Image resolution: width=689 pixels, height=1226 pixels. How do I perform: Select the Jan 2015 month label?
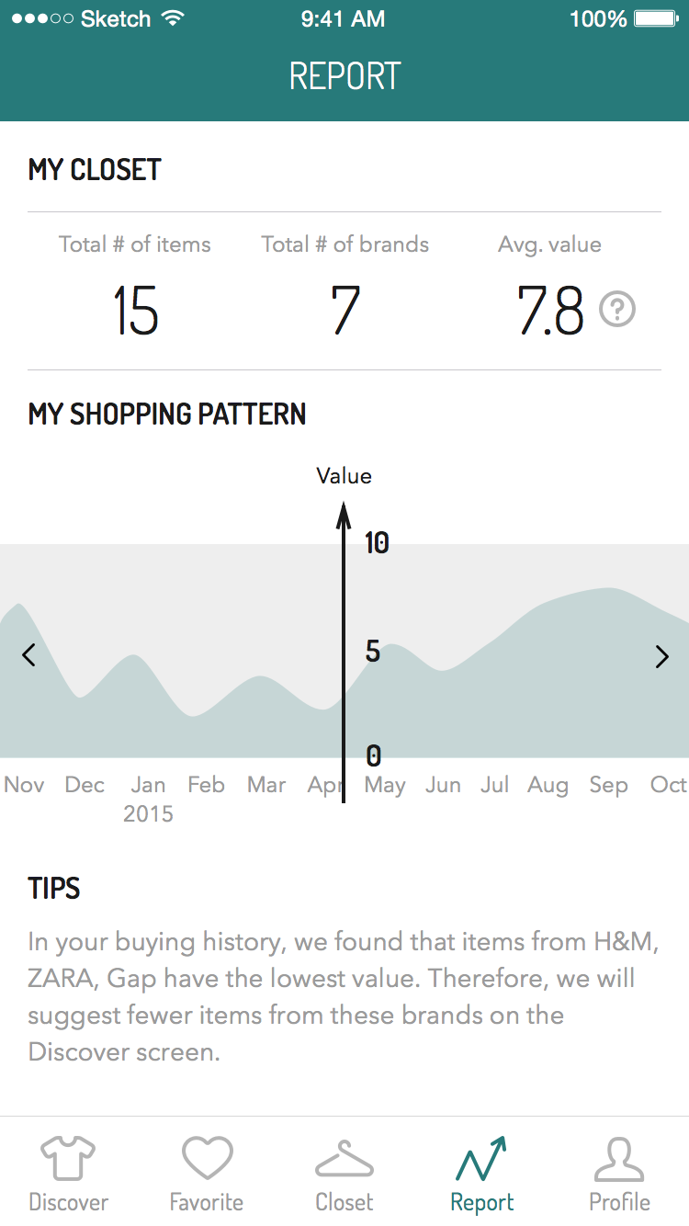148,799
